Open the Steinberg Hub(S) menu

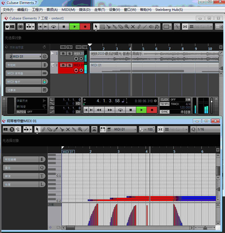click(169, 10)
